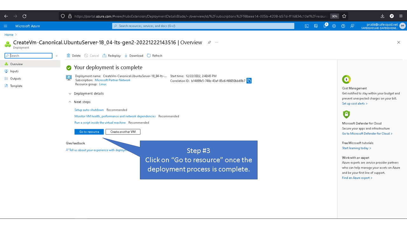This screenshot has width=407, height=229.
Task: Open Setup auto-shutdown link
Action: pos(89,110)
